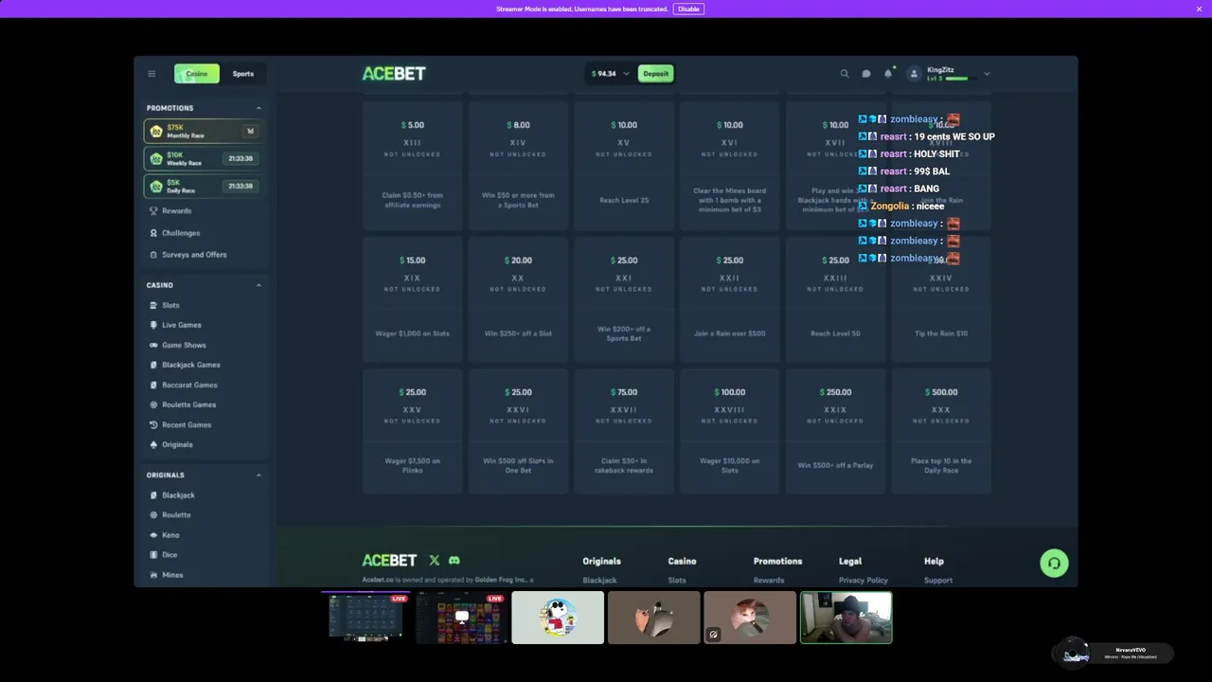Screen dimensions: 1212x682
Task: Open Roulette under Originals sidebar
Action: pyautogui.click(x=176, y=515)
